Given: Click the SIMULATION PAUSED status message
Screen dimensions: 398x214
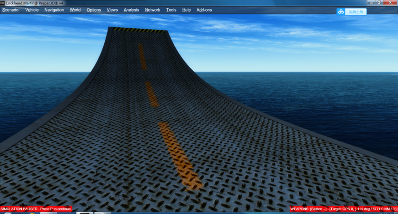Looking at the screenshot, I should 36,209.
